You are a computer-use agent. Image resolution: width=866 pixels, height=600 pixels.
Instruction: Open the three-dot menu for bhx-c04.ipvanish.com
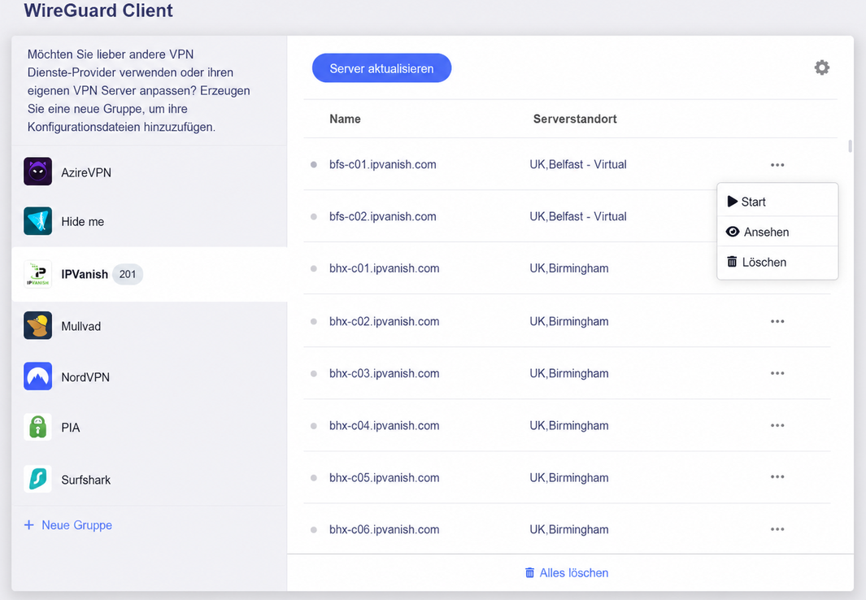777,425
